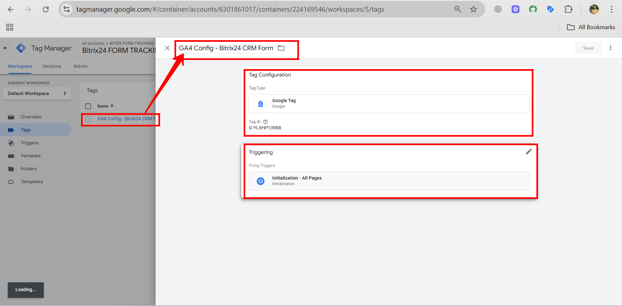Click the Tag Manager diamond logo
This screenshot has width=622, height=306.
(x=21, y=48)
